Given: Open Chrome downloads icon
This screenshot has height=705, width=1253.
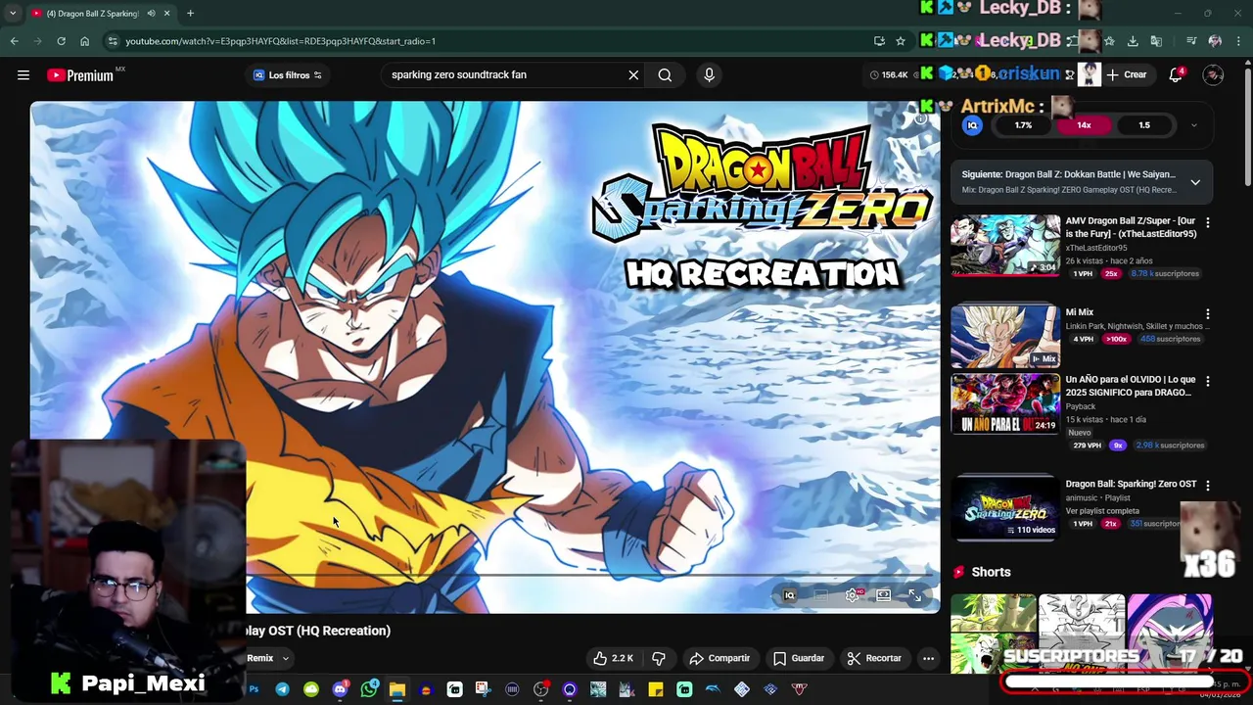Looking at the screenshot, I should [x=1133, y=41].
